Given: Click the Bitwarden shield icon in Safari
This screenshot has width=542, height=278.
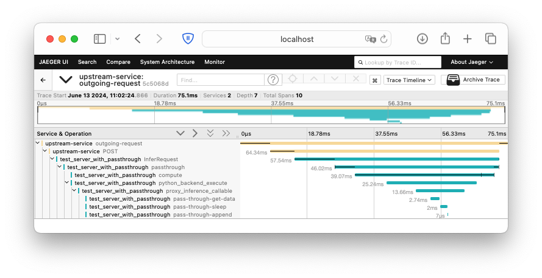Looking at the screenshot, I should coord(188,39).
